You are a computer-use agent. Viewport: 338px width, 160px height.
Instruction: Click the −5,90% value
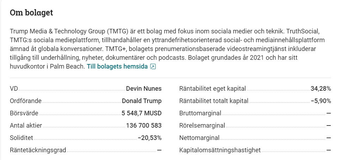click(321, 101)
